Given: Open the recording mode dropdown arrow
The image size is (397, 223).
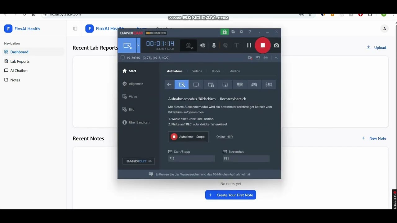Looking at the screenshot, I should (x=138, y=45).
